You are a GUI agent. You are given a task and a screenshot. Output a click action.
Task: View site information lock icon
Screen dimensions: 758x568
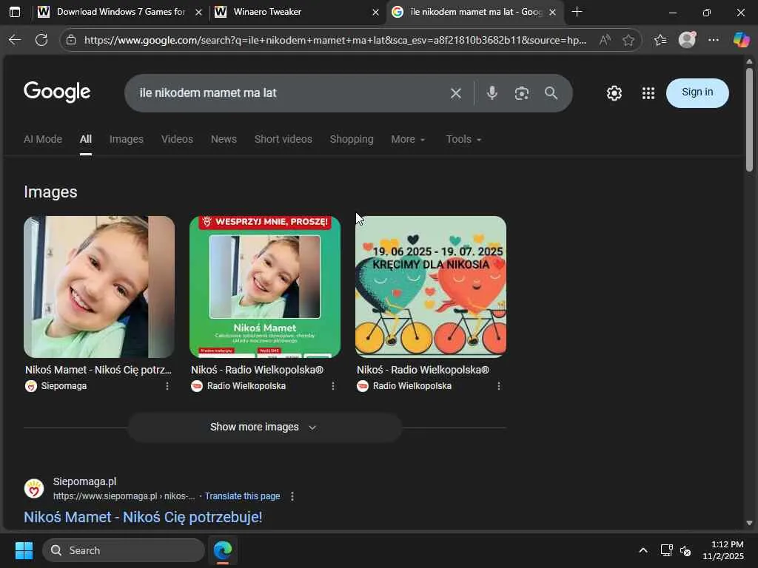click(71, 40)
